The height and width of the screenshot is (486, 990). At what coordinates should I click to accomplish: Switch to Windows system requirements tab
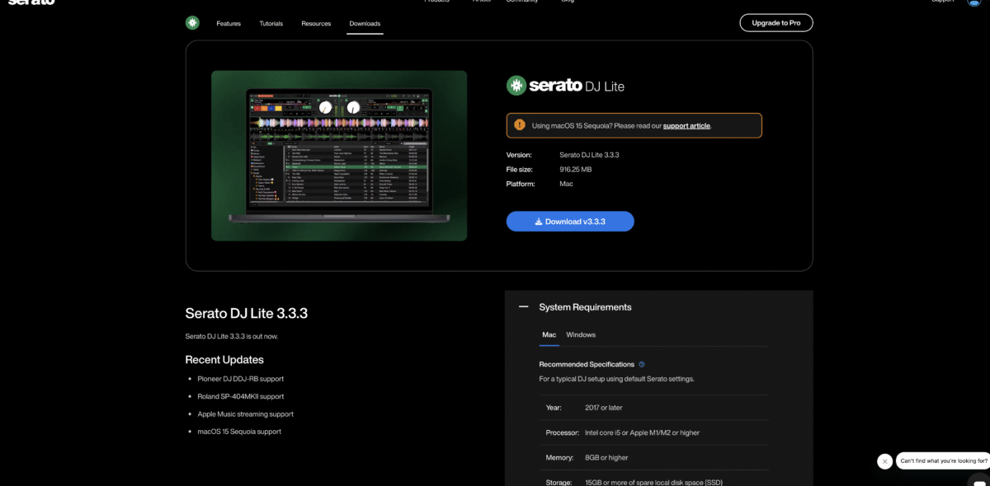coord(581,335)
